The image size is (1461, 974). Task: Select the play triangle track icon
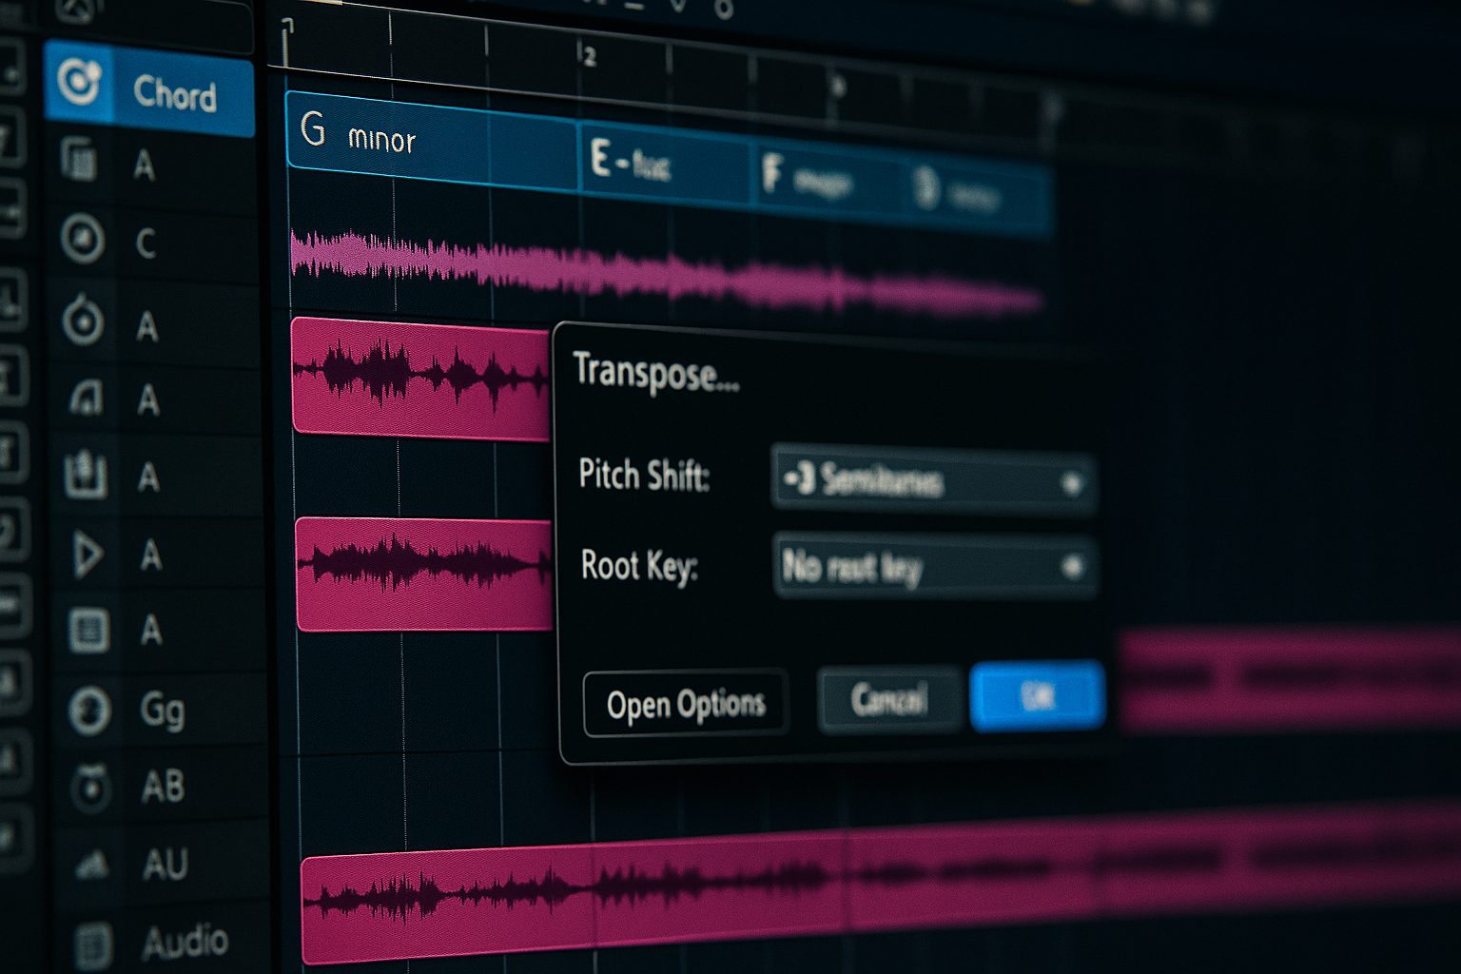88,554
